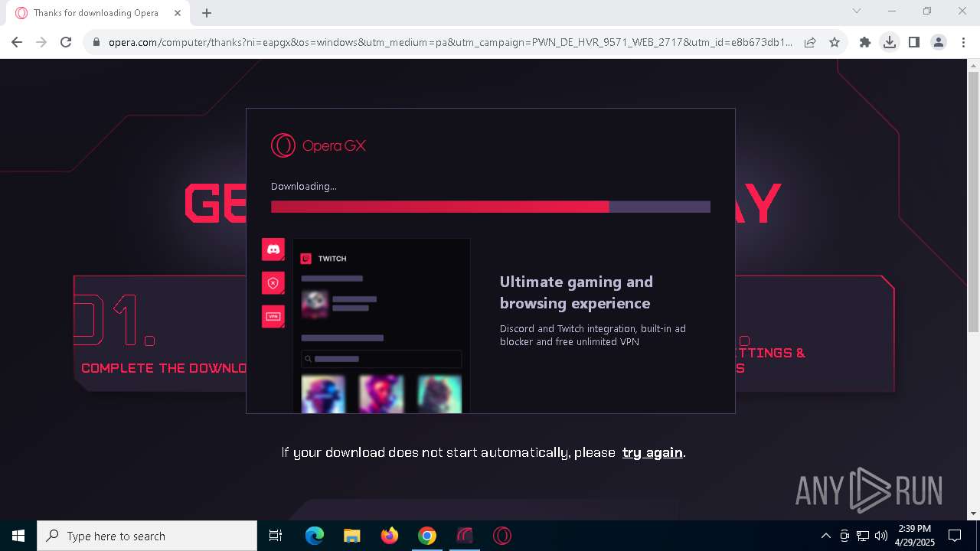Viewport: 980px width, 551px height.
Task: Open a new browser tab
Action: tap(207, 13)
